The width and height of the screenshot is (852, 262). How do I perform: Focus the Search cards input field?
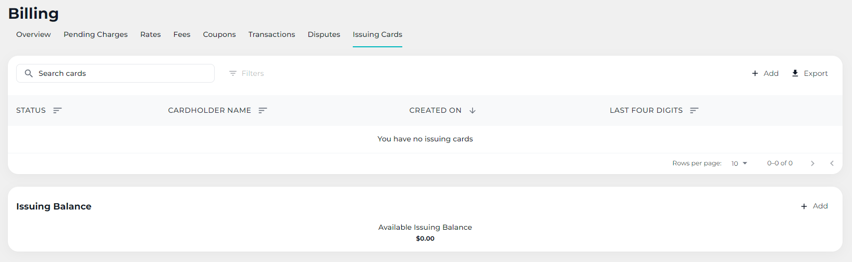click(x=122, y=73)
